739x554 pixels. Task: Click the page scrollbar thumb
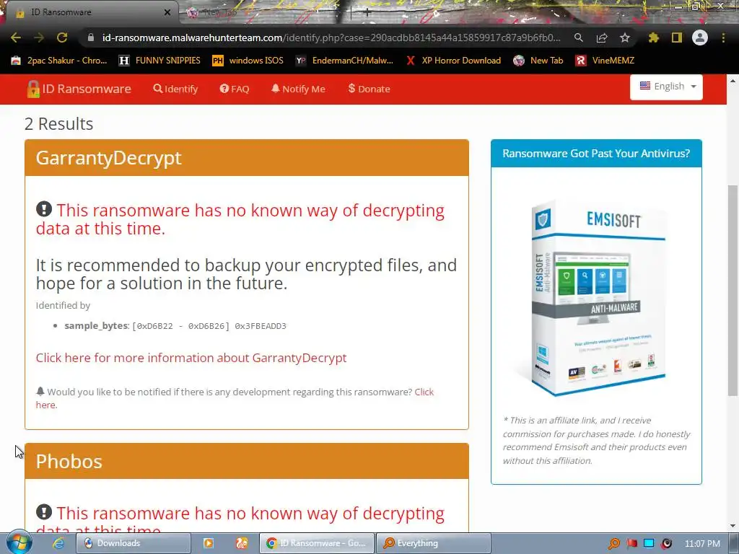[733, 290]
